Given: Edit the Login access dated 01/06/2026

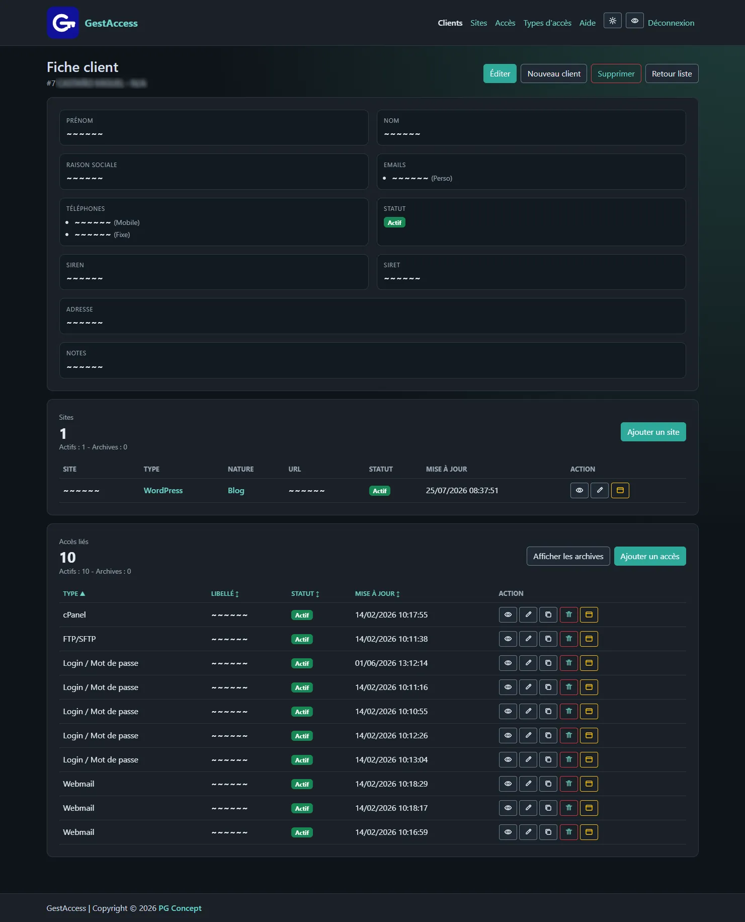Looking at the screenshot, I should coord(528,663).
